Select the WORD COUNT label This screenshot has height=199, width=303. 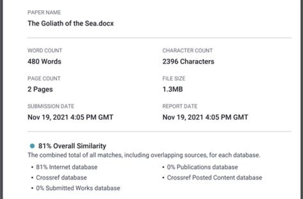[x=45, y=51]
